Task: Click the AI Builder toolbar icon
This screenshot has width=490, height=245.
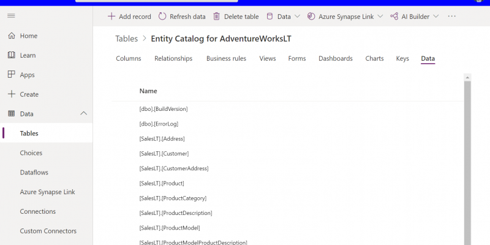Action: pyautogui.click(x=394, y=17)
